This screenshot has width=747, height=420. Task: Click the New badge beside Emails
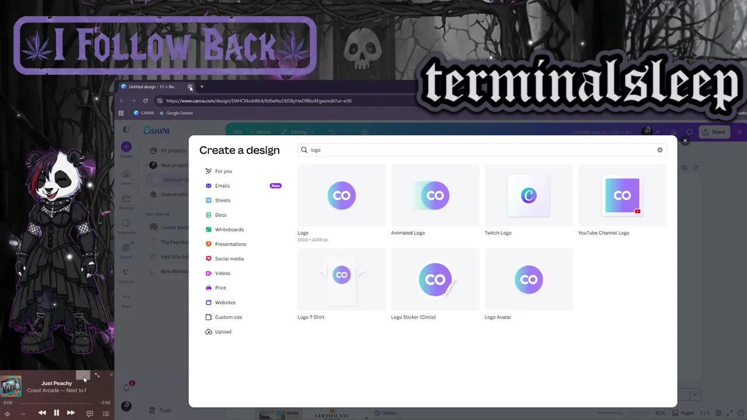[275, 185]
